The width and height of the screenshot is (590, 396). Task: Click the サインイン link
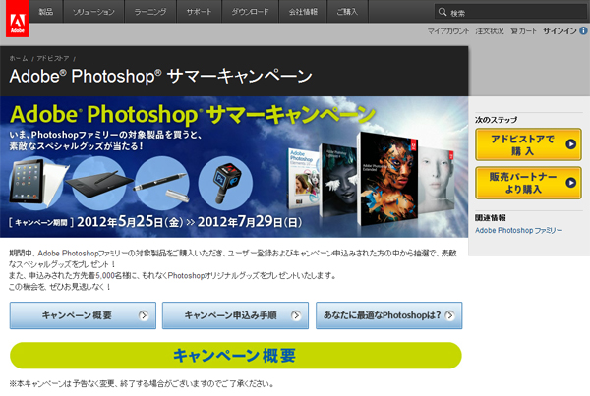point(560,31)
